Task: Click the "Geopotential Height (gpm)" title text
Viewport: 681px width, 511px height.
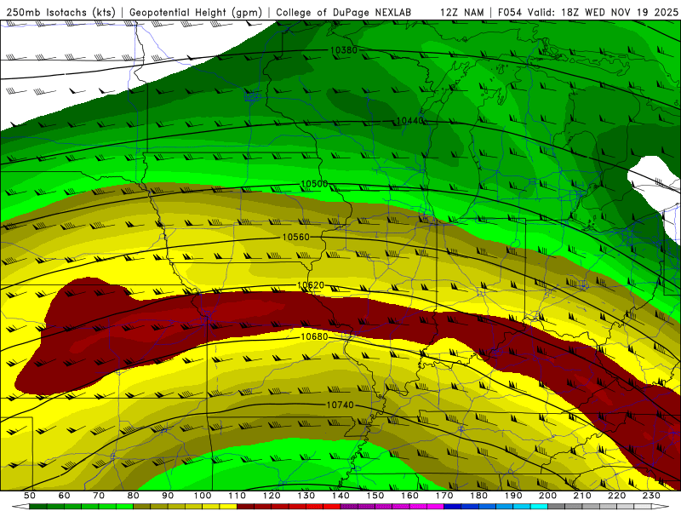Action: (196, 12)
